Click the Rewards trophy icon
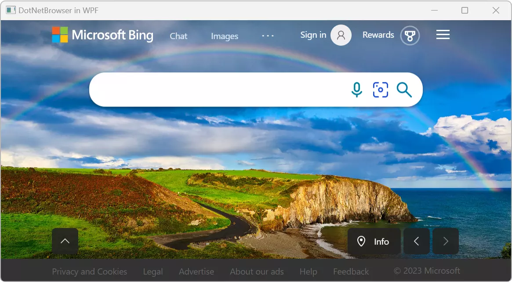Viewport: 512px width, 282px height. 410,36
